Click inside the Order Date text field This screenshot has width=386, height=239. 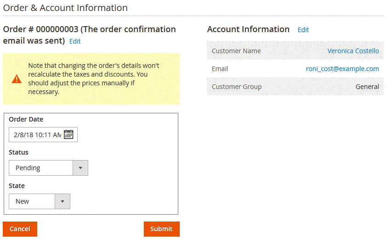pyautogui.click(x=37, y=134)
